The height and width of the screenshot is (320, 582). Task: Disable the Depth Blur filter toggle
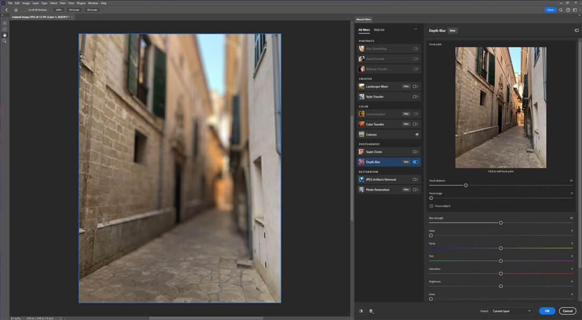pos(415,162)
